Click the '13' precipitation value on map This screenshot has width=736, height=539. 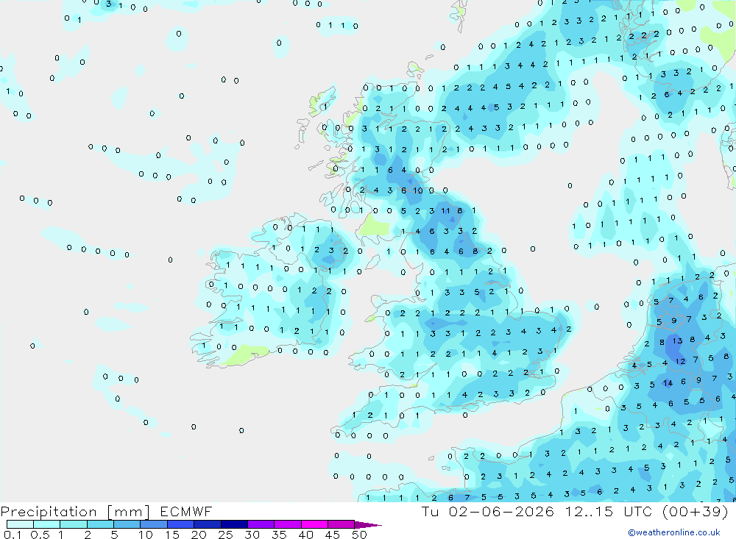[x=677, y=340]
